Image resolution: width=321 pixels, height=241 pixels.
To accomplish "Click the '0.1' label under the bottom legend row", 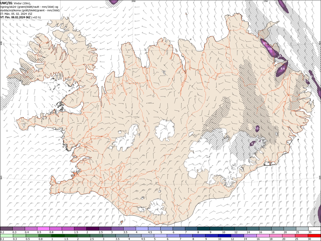I will (2, 239).
